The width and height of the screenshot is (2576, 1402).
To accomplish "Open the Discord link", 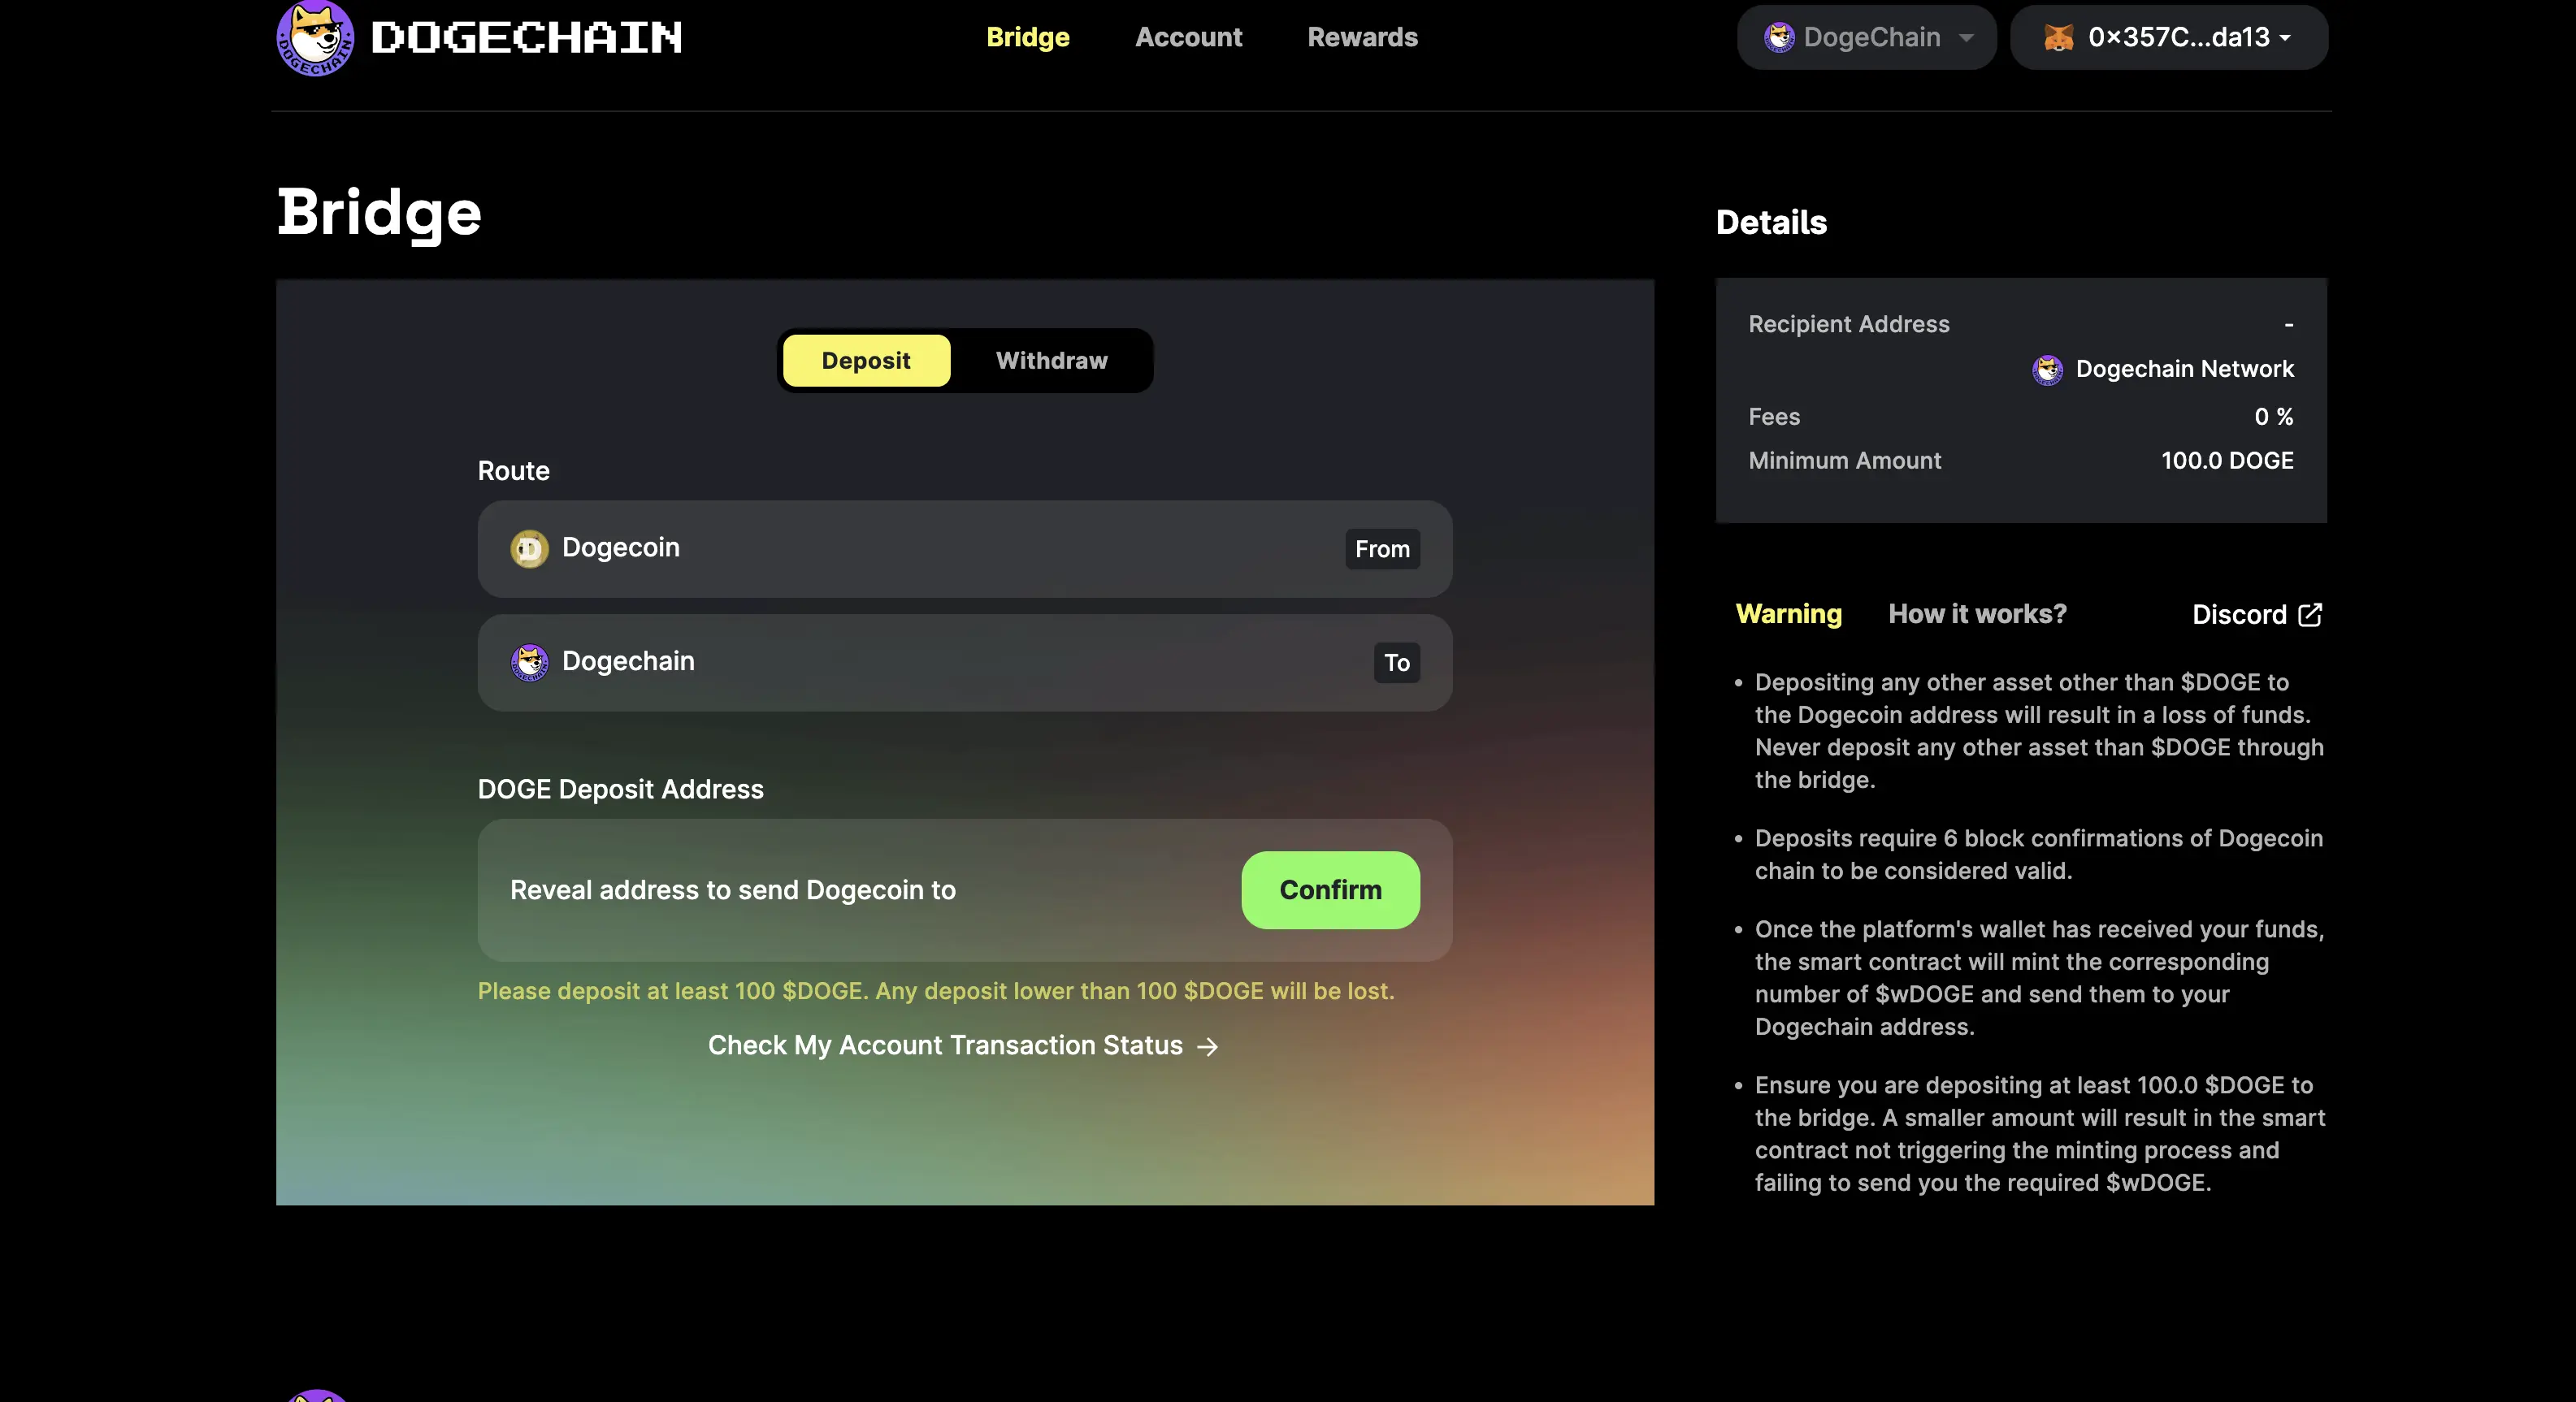I will [x=2256, y=613].
